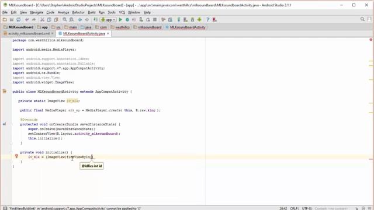374x210 pixels.
Task: Click the tool windows toggle in status bar
Action: click(5, 208)
